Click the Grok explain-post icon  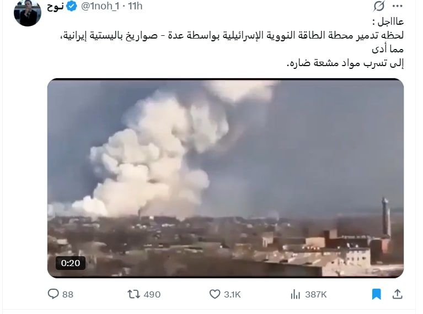point(379,6)
